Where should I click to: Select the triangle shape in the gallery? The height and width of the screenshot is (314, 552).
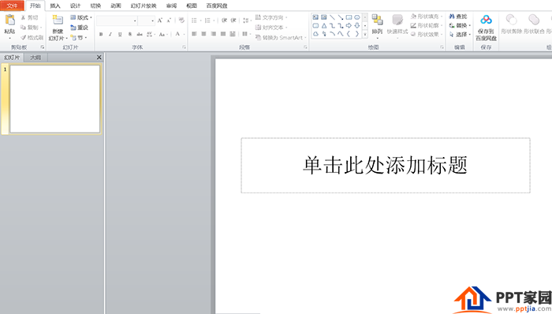(x=324, y=26)
